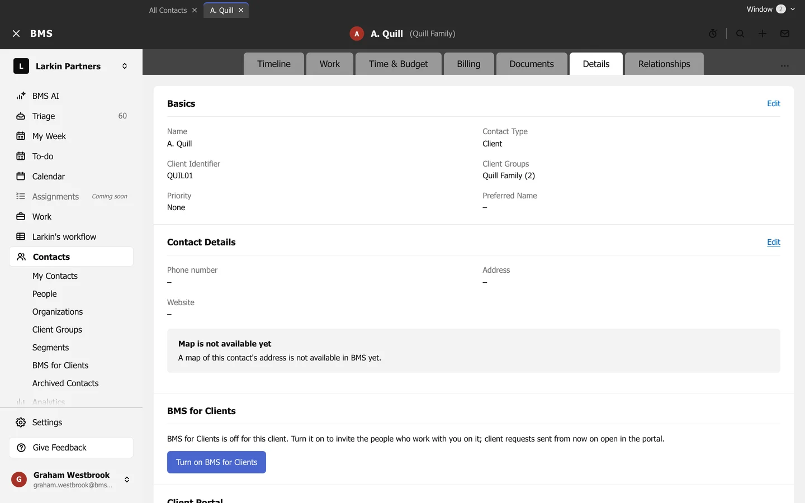Edit the Contact Details section
Image resolution: width=805 pixels, height=503 pixels.
774,242
